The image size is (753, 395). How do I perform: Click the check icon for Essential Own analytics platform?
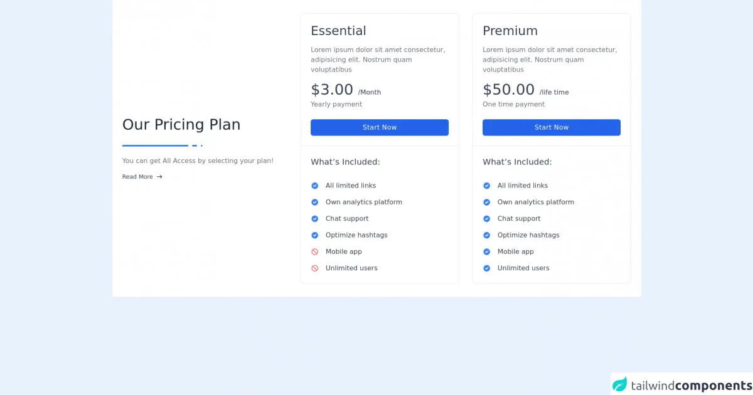tap(315, 202)
